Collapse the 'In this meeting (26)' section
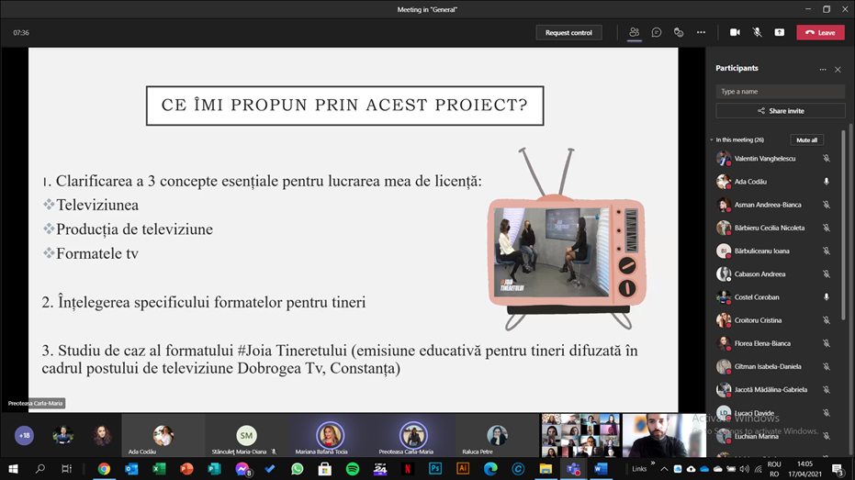Screen dimensions: 855x480 coord(712,140)
